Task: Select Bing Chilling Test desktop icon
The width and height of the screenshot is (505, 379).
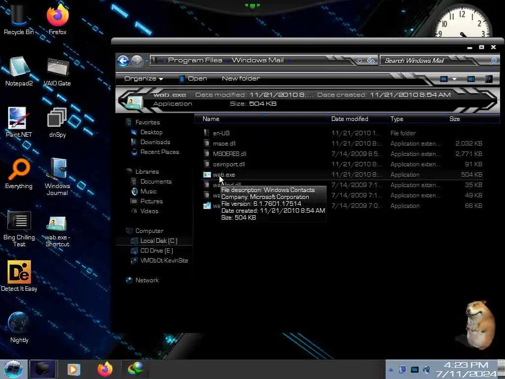Action: click(x=19, y=228)
